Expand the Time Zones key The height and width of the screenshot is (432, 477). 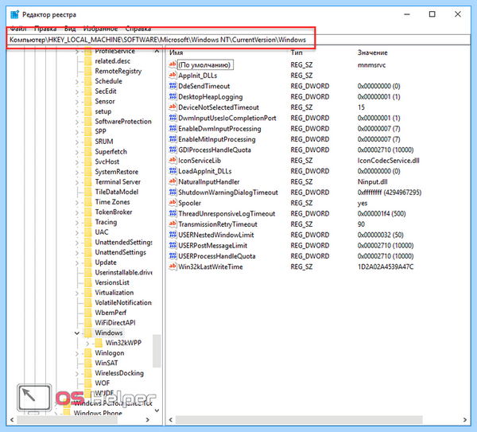(x=77, y=202)
